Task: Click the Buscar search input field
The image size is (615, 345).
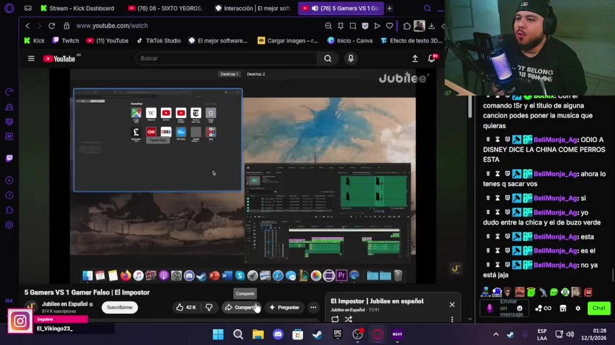Action: (226, 58)
